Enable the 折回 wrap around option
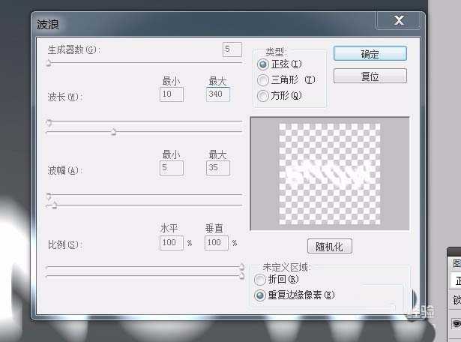 click(x=260, y=279)
